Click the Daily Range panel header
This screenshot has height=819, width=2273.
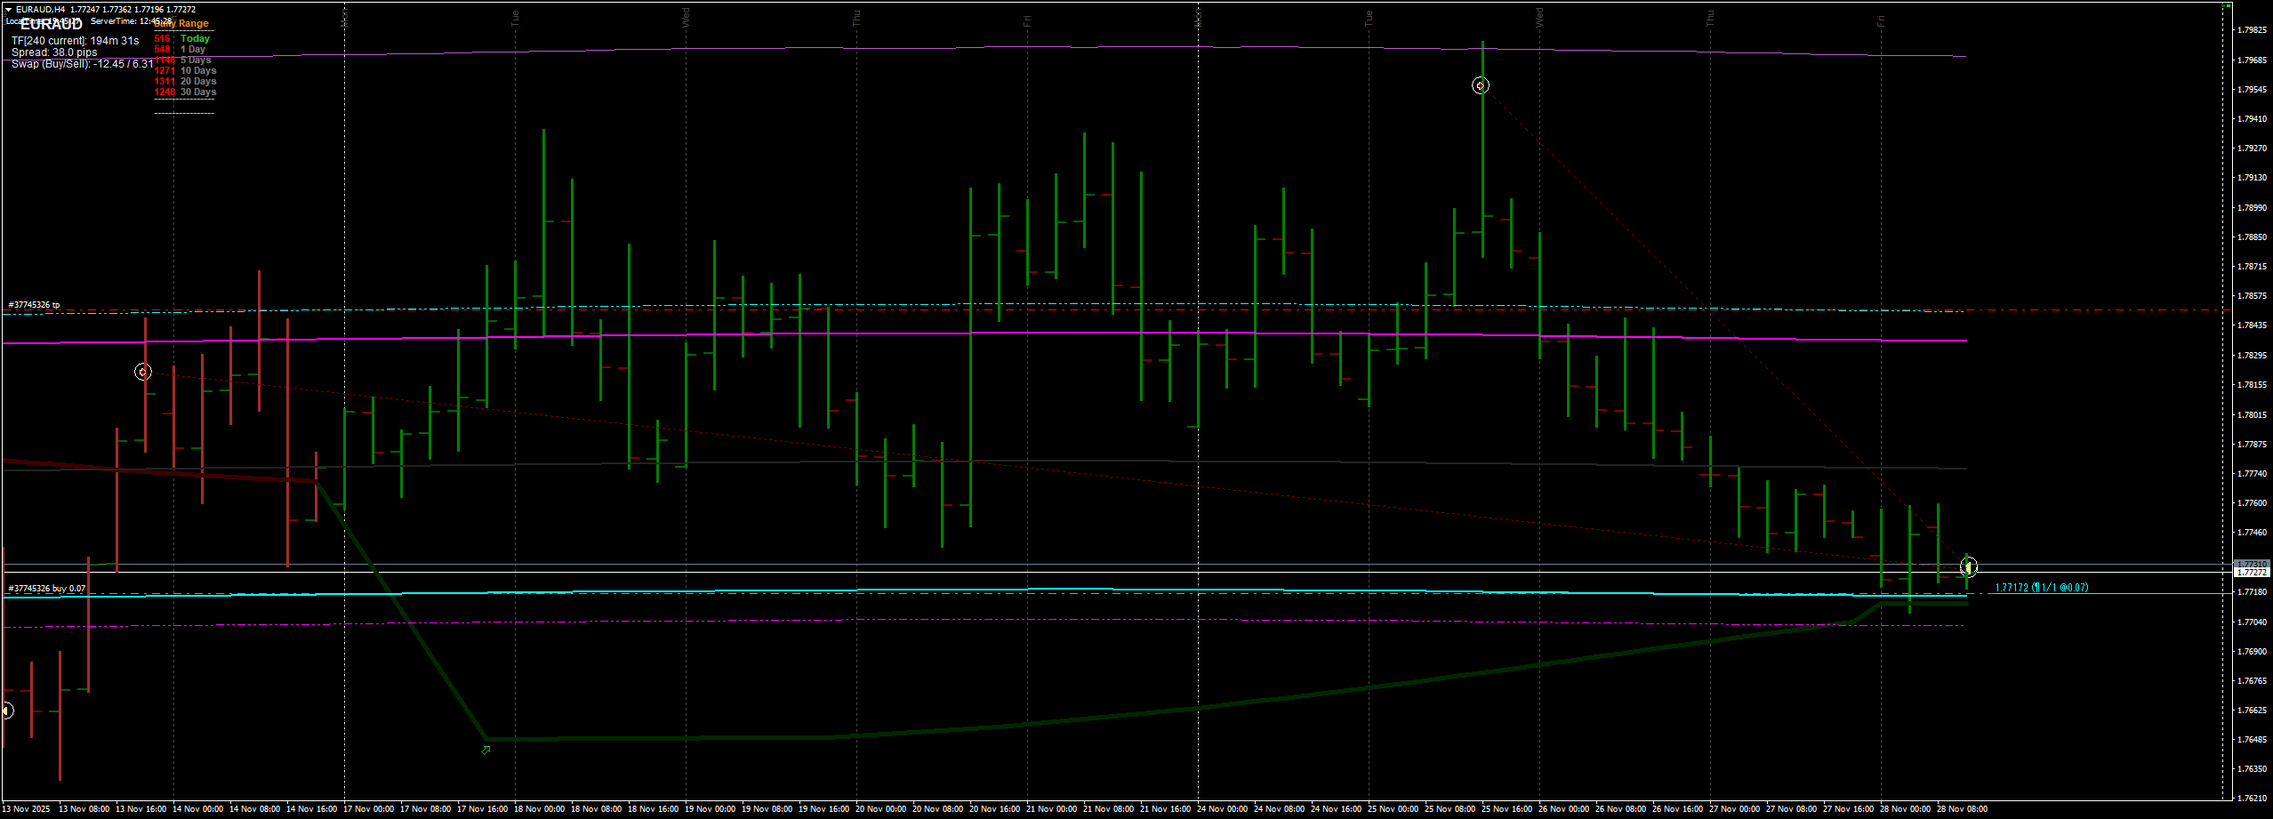pyautogui.click(x=182, y=24)
